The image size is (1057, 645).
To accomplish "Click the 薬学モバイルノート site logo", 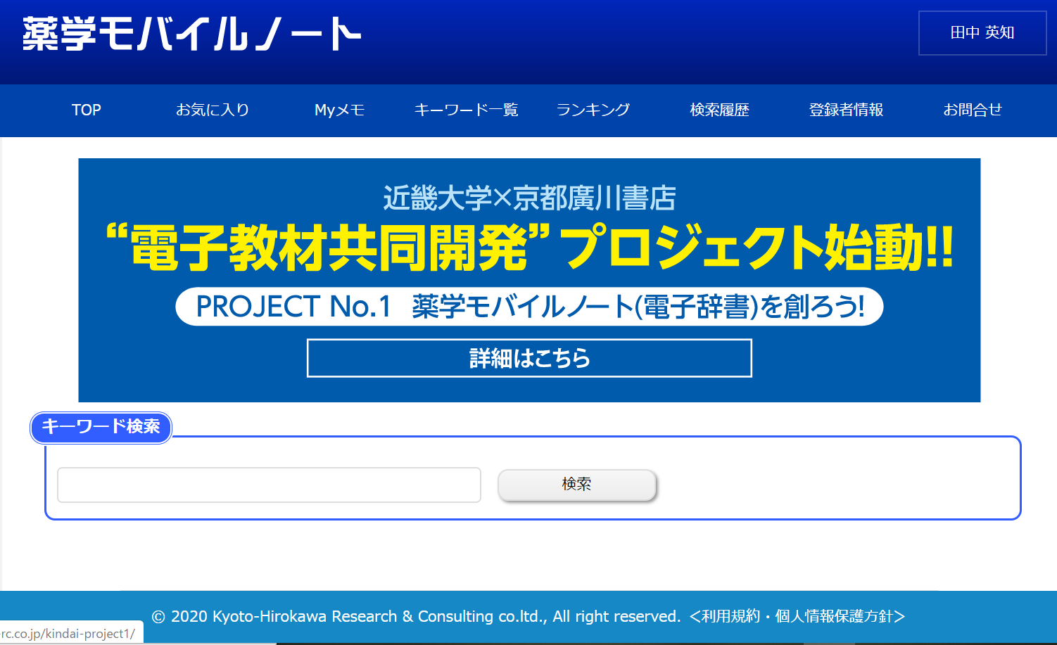I will tap(191, 34).
